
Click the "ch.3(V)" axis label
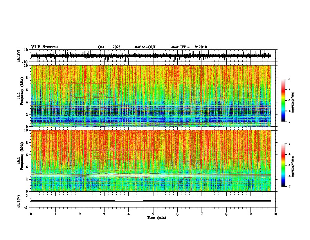pyautogui.click(x=19, y=201)
